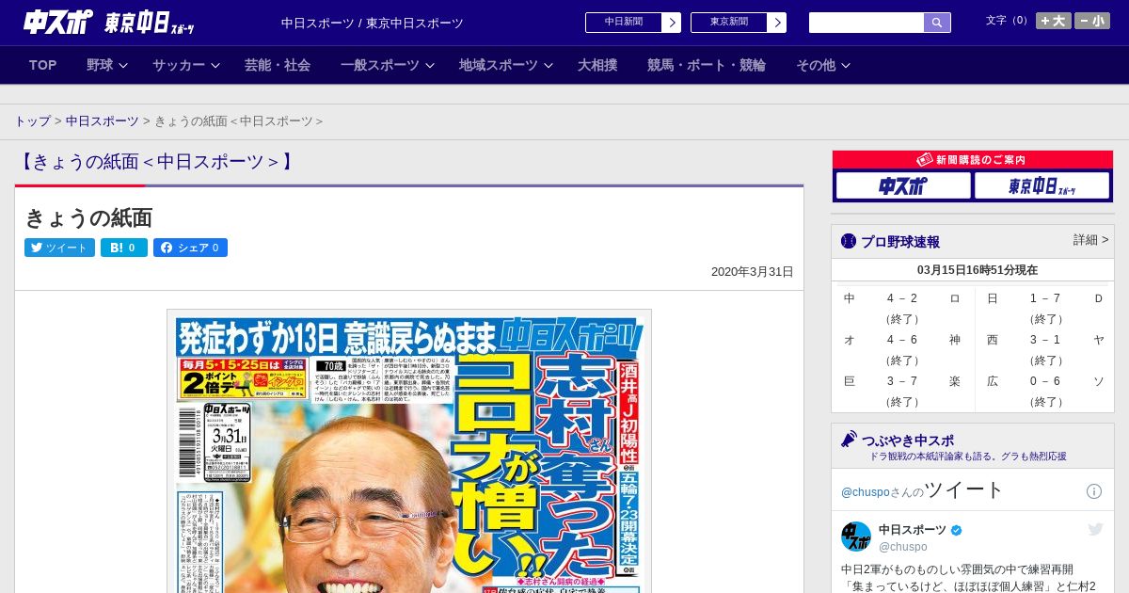Click 日 1-7 D game score

pos(1044,309)
